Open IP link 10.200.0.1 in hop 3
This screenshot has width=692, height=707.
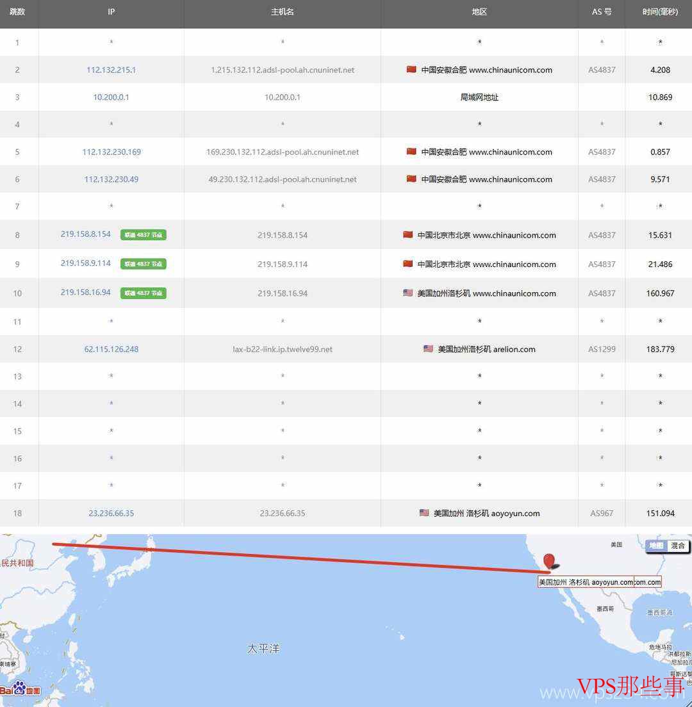[111, 97]
